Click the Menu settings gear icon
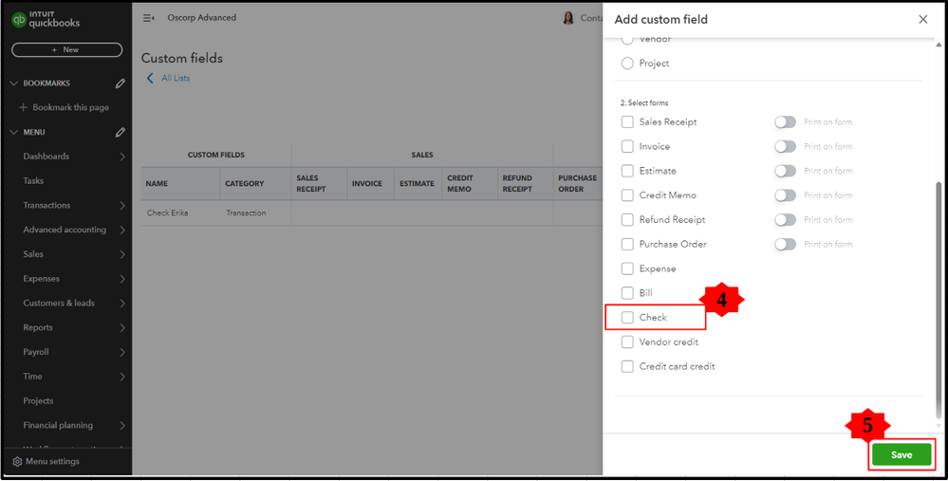Image resolution: width=948 pixels, height=481 pixels. point(17,462)
